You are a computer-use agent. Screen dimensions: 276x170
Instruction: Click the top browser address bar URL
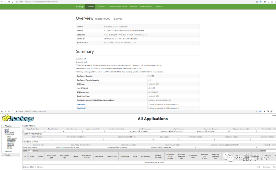click(41, 2)
